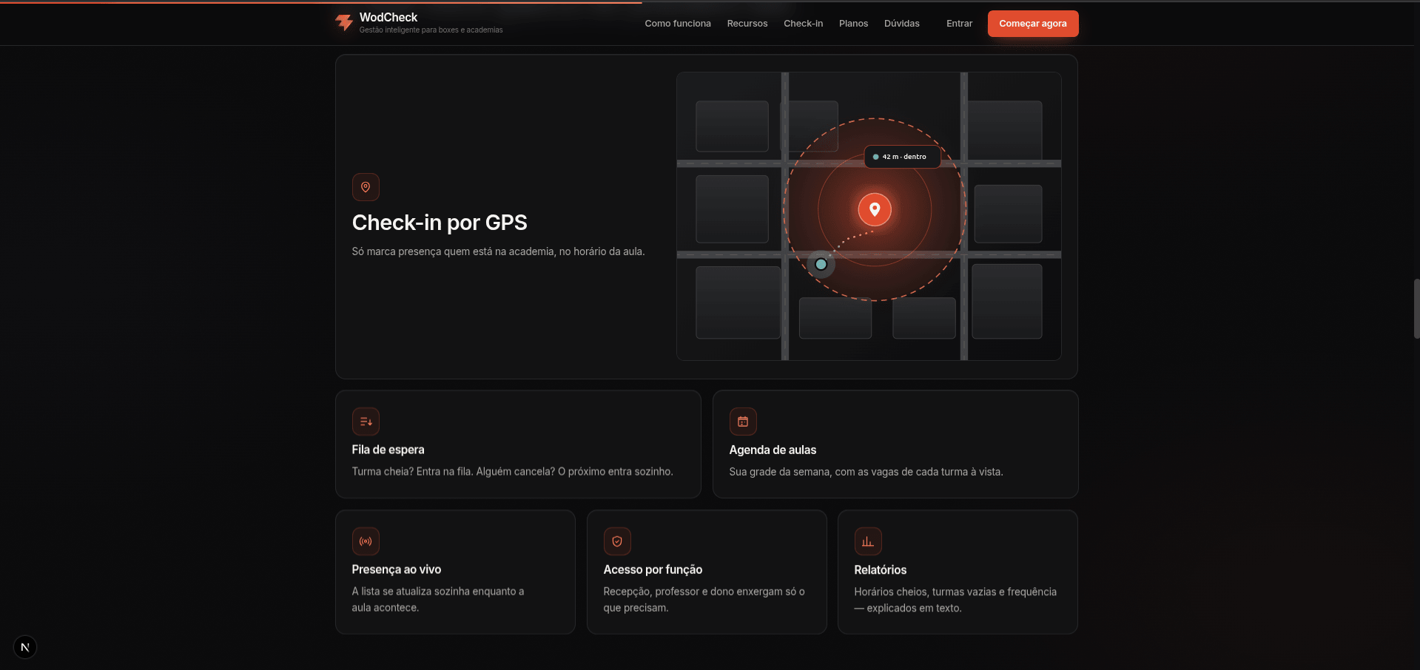Open the Como funciona nav link

tap(678, 24)
